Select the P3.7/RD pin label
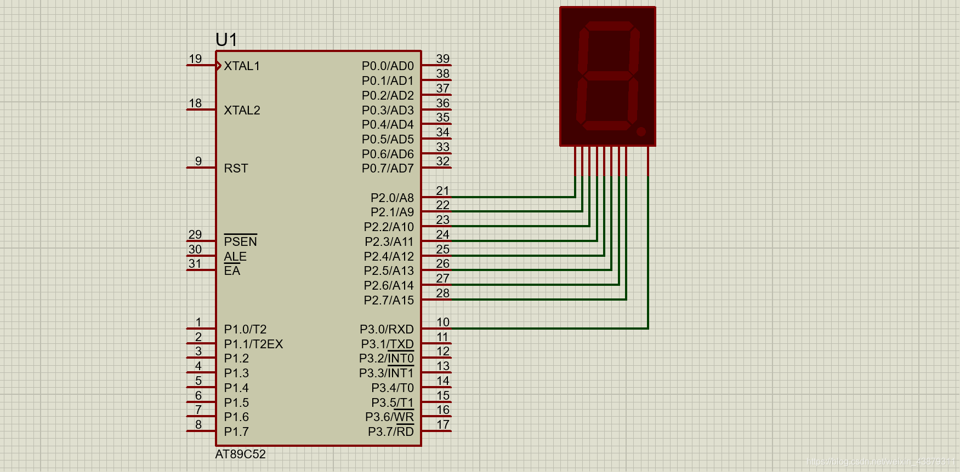 (x=391, y=431)
